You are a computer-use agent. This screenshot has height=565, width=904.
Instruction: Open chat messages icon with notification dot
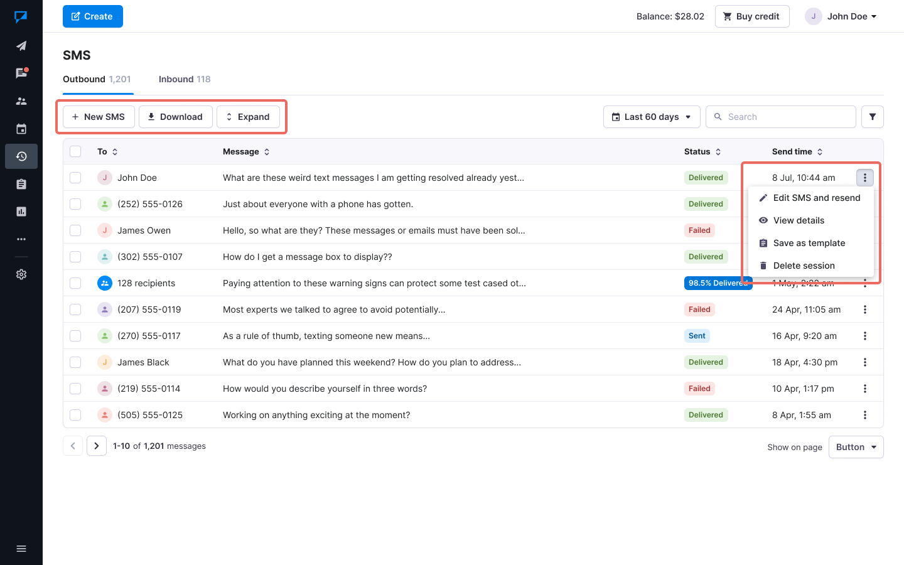coord(21,73)
